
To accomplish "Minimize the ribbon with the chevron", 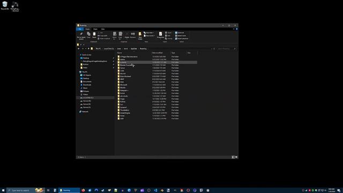I will 234,29.
